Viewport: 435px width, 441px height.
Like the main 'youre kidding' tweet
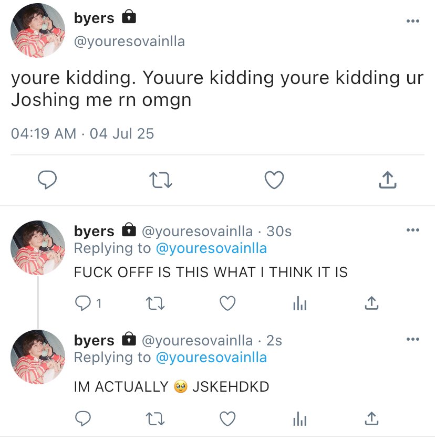click(x=274, y=181)
